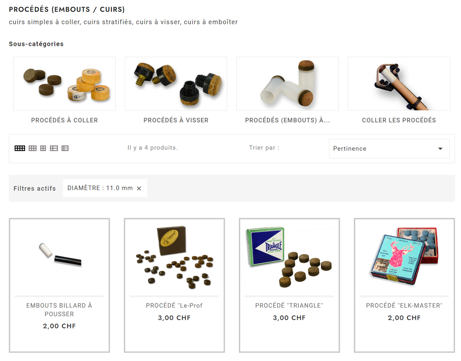The height and width of the screenshot is (361, 461).
Task: Click the PROCÉDÉS À VISSER link
Action: tap(176, 120)
